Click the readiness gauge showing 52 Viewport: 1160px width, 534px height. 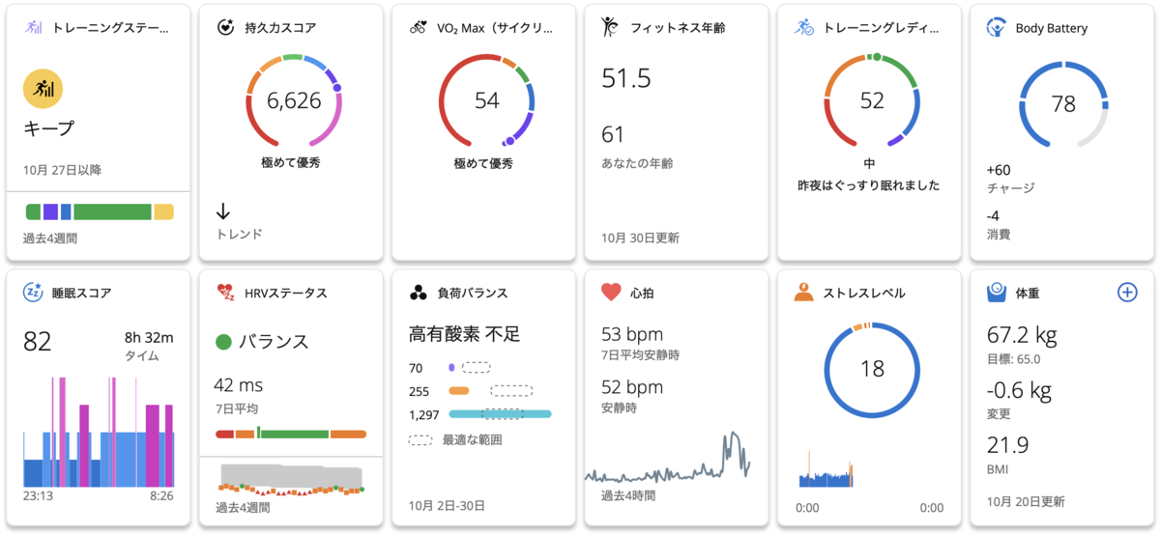pos(871,101)
